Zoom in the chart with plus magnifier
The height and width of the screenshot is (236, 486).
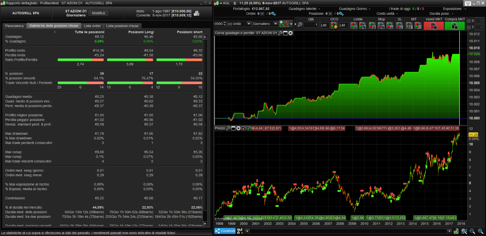[x=481, y=231]
